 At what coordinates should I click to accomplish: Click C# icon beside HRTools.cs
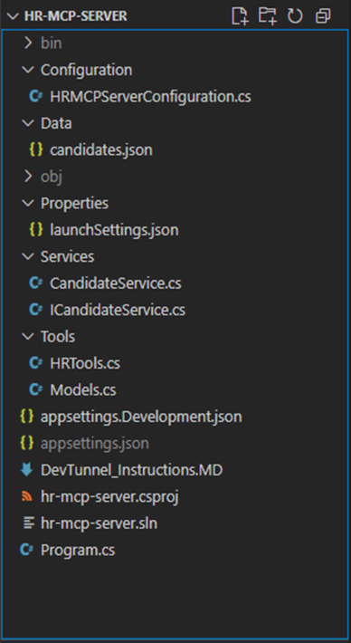coord(36,363)
